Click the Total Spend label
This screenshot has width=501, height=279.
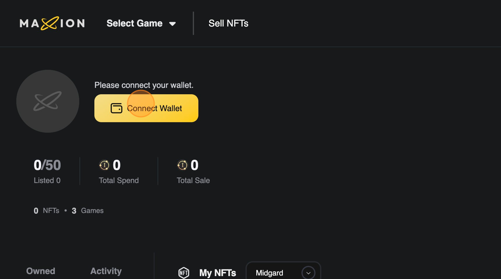[119, 181]
